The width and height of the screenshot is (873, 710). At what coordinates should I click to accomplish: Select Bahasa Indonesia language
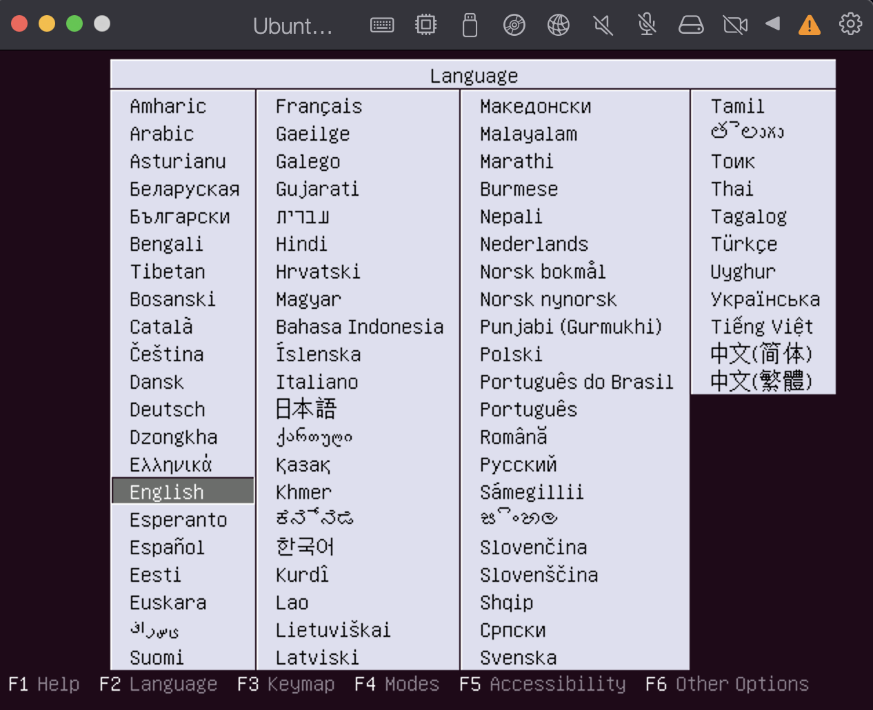click(x=360, y=327)
